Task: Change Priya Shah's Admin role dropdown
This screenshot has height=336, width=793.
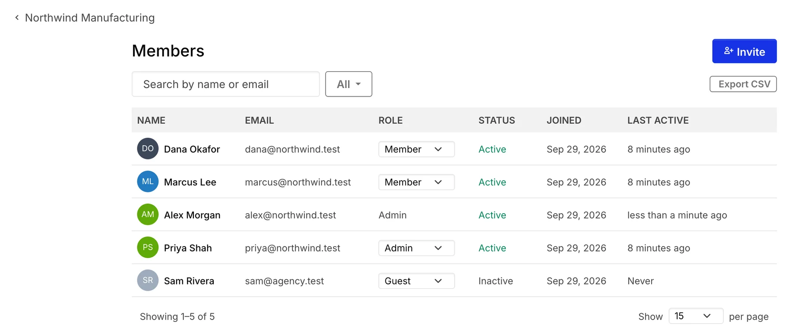Action: click(x=416, y=248)
